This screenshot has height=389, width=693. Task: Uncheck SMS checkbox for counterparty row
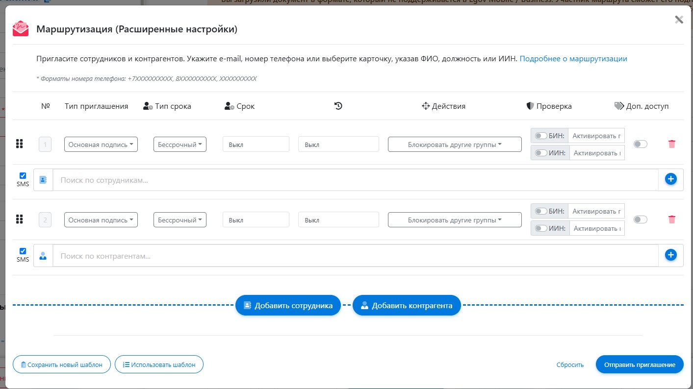[x=23, y=251]
